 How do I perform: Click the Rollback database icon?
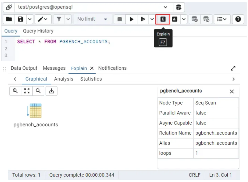pos(206,19)
